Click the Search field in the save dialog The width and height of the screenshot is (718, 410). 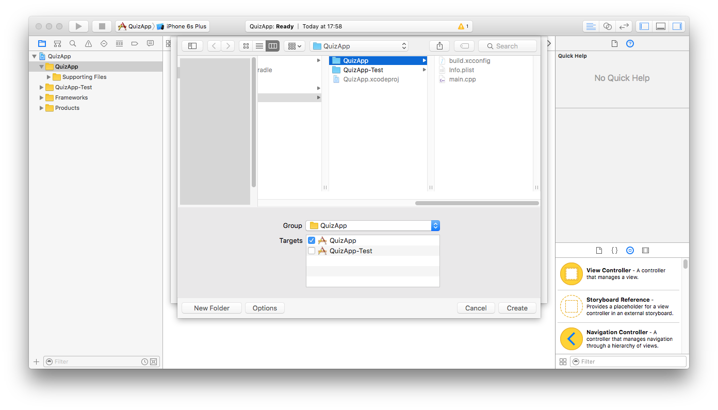(508, 46)
